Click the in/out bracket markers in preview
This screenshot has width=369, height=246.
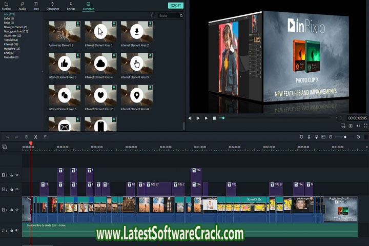(x=339, y=118)
